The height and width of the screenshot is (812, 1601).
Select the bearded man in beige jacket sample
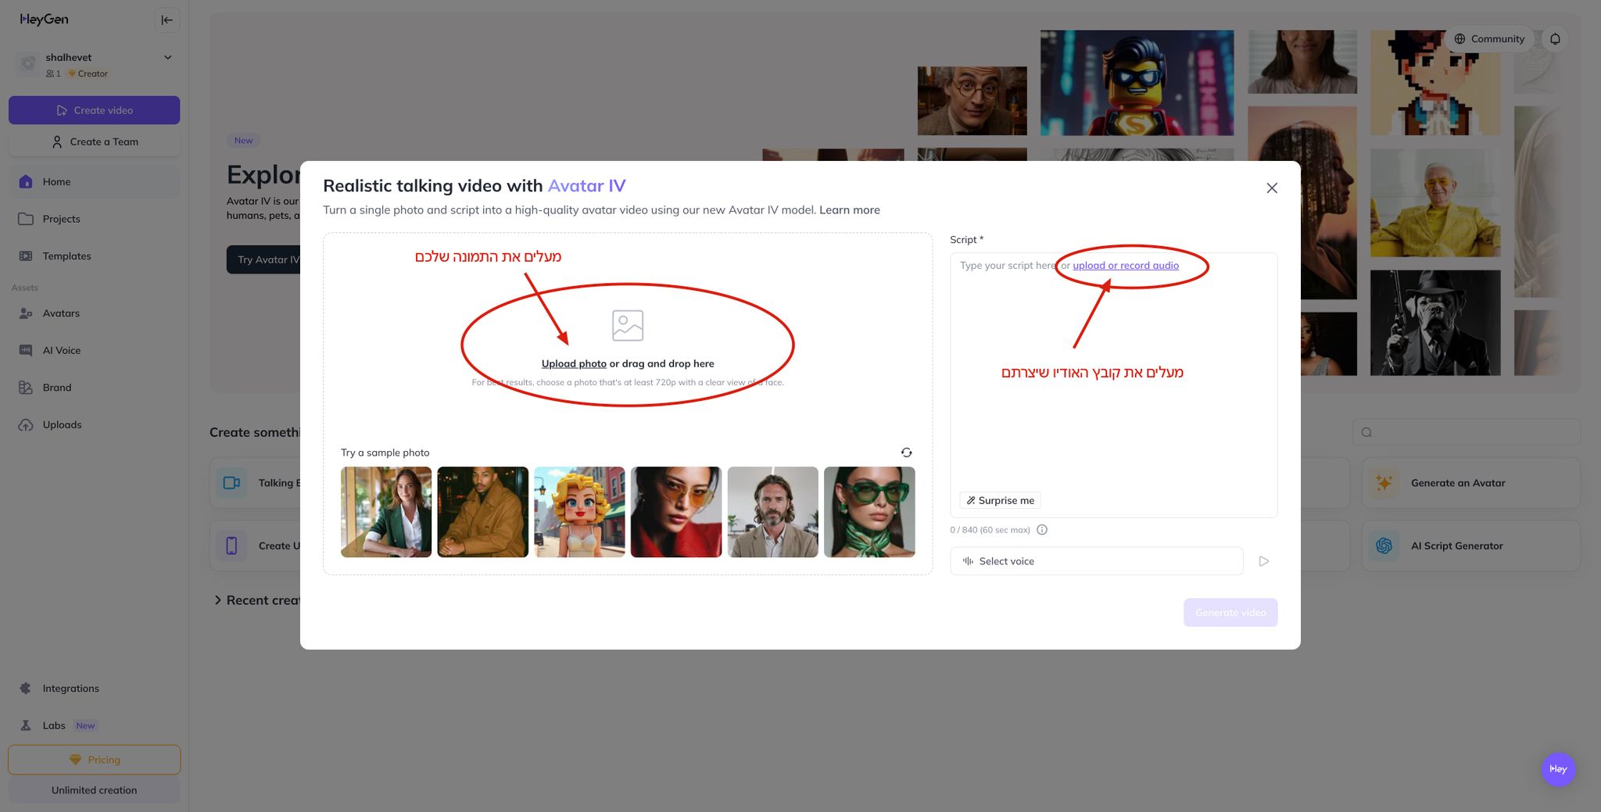click(x=772, y=512)
